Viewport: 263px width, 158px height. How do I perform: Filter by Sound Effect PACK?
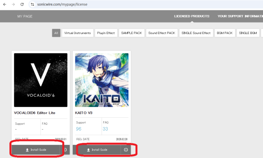(x=161, y=33)
